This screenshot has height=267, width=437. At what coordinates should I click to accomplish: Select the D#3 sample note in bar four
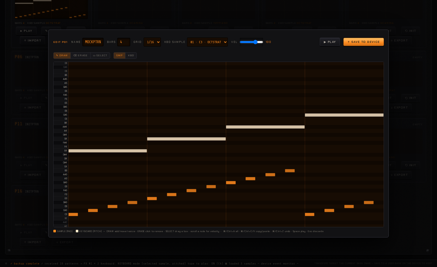369,203
